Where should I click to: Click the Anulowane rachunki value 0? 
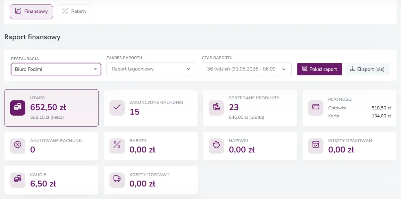[x=33, y=150]
